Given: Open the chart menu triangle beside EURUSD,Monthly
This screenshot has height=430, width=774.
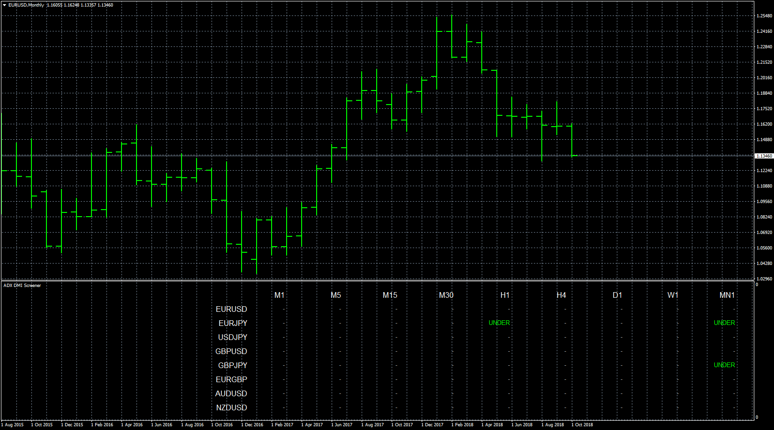Looking at the screenshot, I should pos(4,5).
